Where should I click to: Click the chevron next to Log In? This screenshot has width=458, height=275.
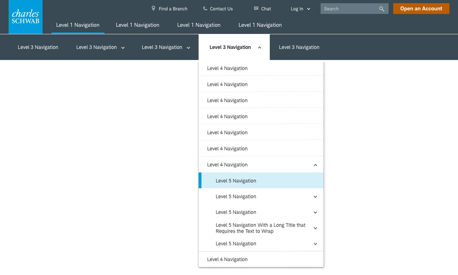[x=309, y=9]
